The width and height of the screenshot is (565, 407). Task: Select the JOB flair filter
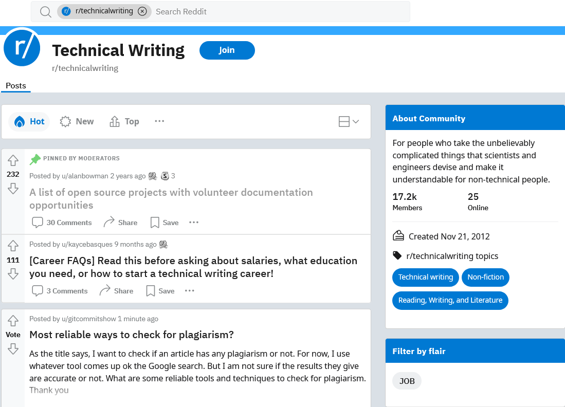[x=407, y=381]
